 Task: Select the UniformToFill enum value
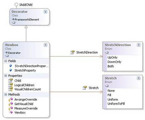(x=116, y=104)
